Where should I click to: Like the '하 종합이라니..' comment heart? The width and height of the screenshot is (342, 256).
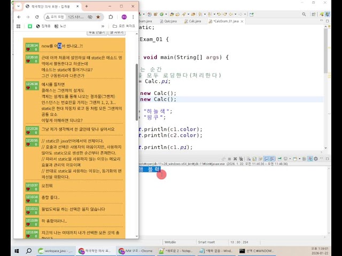(28, 225)
